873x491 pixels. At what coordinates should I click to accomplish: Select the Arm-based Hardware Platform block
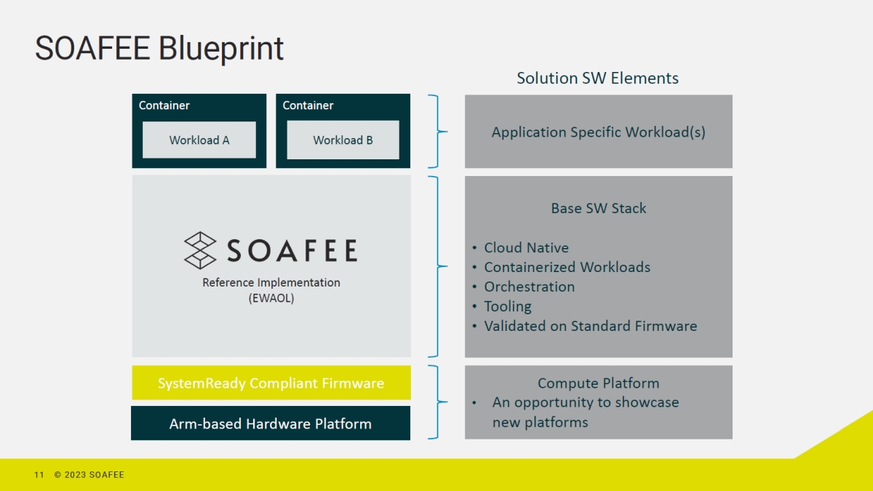coord(271,423)
